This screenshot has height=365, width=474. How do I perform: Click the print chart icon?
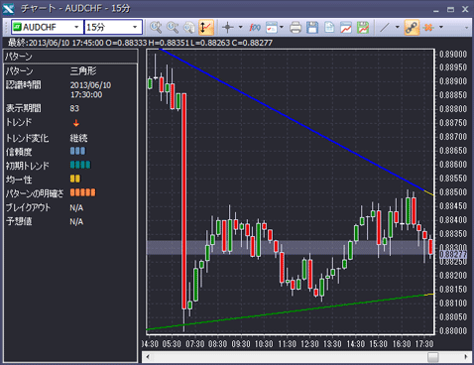coord(296,27)
